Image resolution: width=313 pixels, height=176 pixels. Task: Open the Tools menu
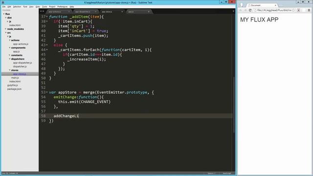45,6
